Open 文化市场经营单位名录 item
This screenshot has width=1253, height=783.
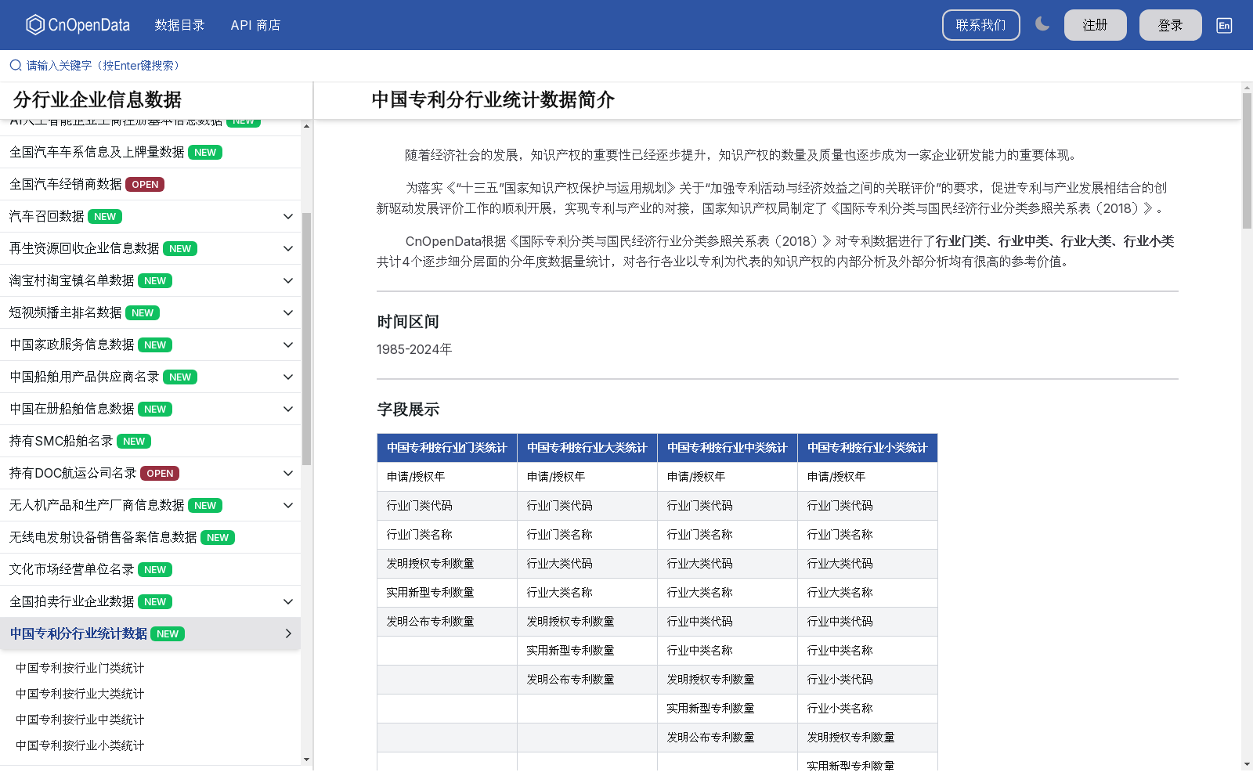point(150,569)
